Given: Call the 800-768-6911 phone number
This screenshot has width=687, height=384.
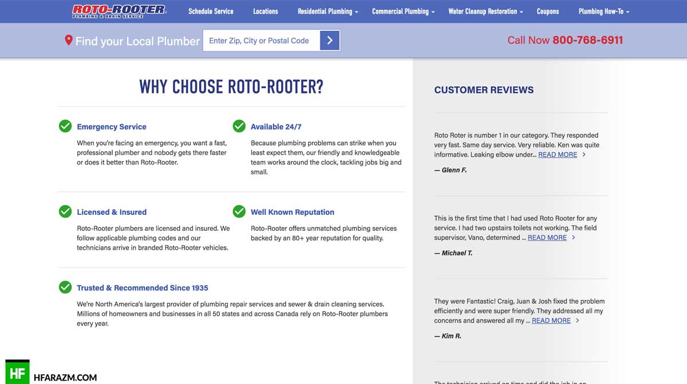Looking at the screenshot, I should (x=587, y=40).
